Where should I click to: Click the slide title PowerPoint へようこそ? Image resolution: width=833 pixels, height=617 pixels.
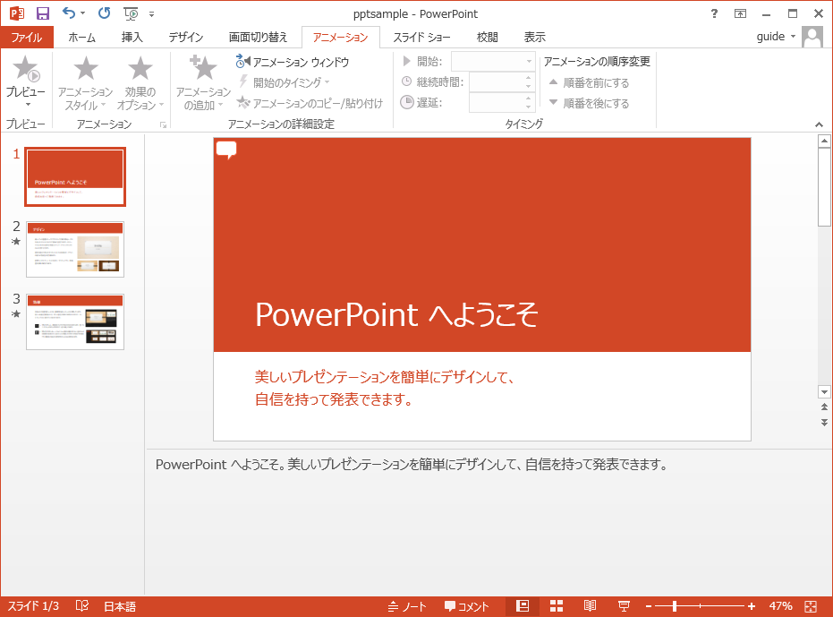point(396,314)
